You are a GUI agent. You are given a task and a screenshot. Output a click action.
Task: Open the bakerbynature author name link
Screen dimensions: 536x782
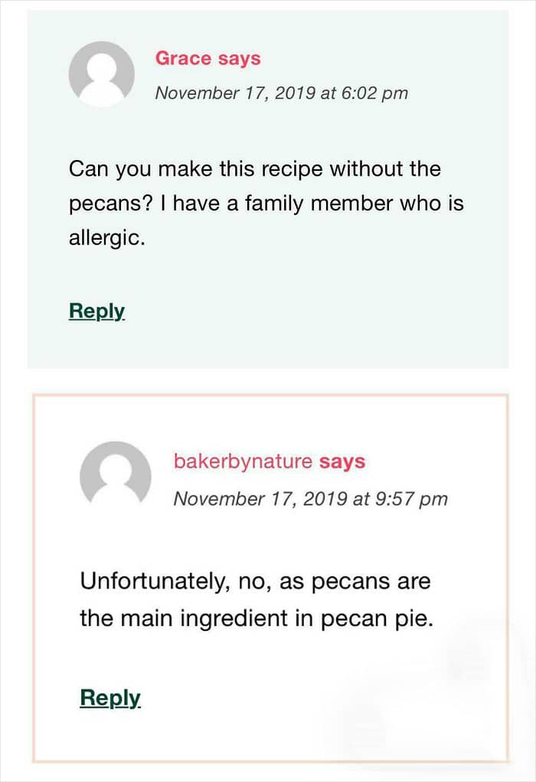click(243, 461)
